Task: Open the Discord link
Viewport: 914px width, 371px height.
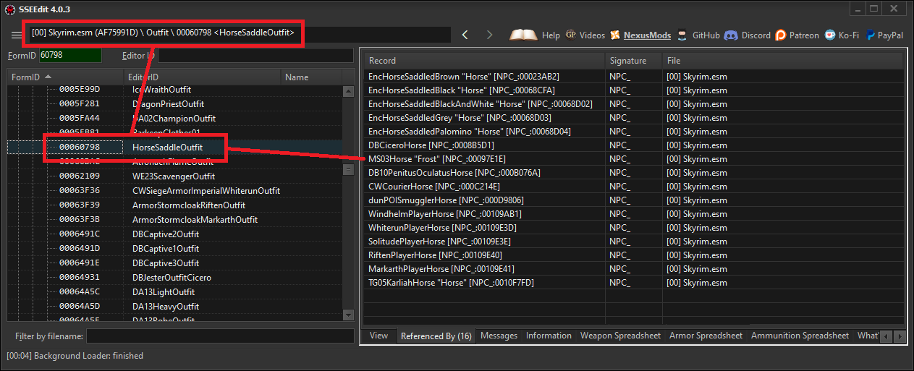Action: 748,35
